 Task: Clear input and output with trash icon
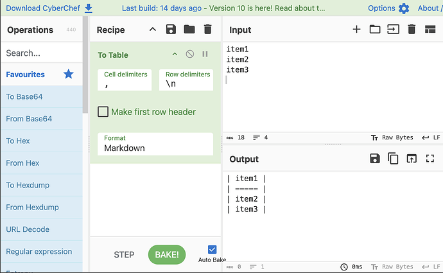412,29
